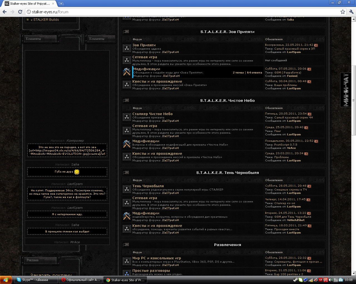Go to last post icon after Среда, 25.05.2011, 20:40

[306, 128]
